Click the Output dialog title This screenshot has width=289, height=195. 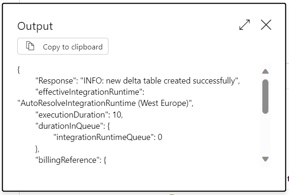tap(35, 26)
